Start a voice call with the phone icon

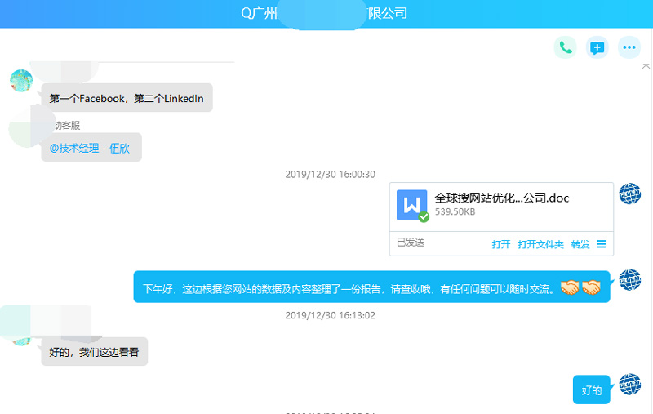565,47
